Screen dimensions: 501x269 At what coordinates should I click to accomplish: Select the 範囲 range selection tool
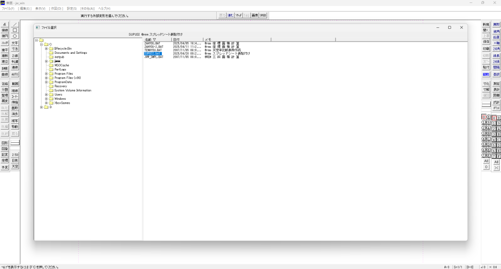pos(15,84)
